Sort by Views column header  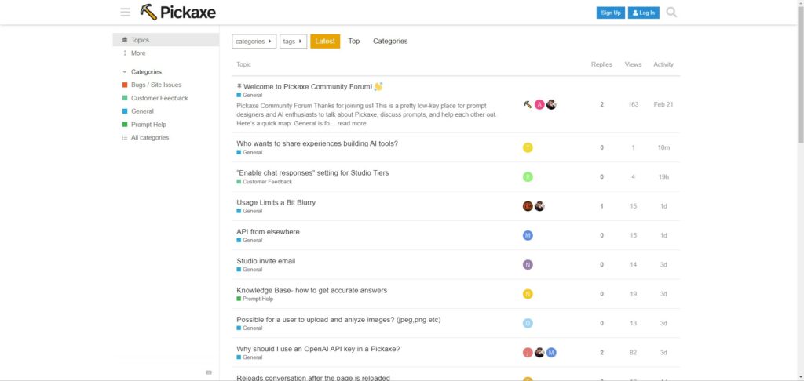pos(633,64)
